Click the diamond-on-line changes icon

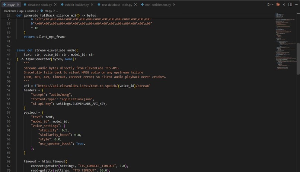284,4
